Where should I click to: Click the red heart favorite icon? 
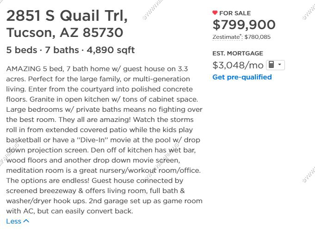coord(215,13)
